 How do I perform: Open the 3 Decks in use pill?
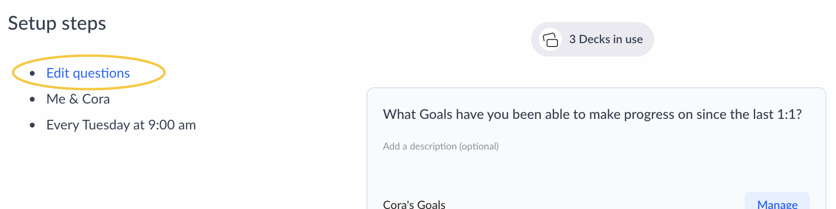[x=592, y=39]
